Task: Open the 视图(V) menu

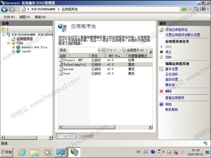Action: (x=25, y=17)
